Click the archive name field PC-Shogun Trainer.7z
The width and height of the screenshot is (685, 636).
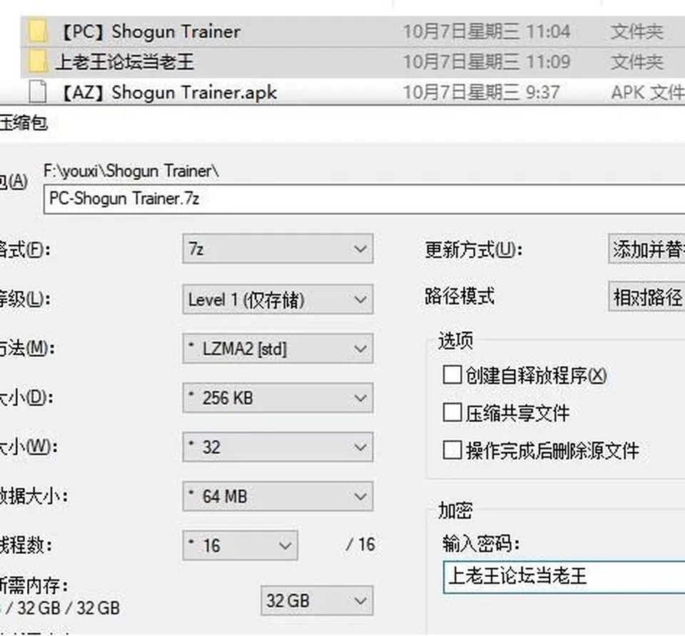click(x=365, y=199)
